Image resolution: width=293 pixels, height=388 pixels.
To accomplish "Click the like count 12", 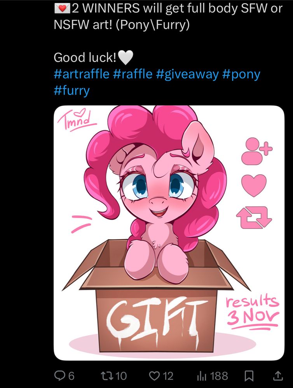I will tap(168, 376).
